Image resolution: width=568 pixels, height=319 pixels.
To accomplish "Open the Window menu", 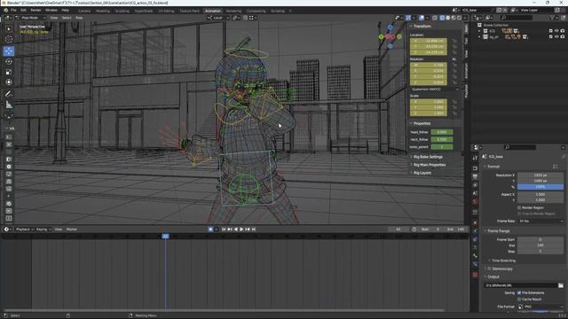I will (51, 10).
